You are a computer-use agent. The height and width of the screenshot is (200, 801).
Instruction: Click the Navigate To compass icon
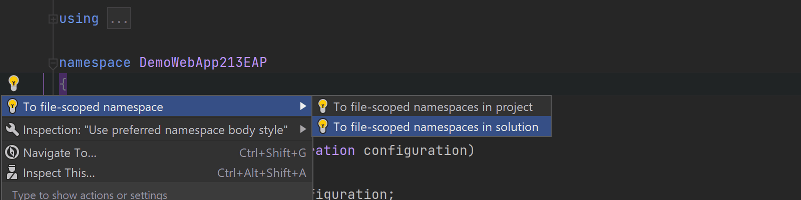[x=12, y=152]
